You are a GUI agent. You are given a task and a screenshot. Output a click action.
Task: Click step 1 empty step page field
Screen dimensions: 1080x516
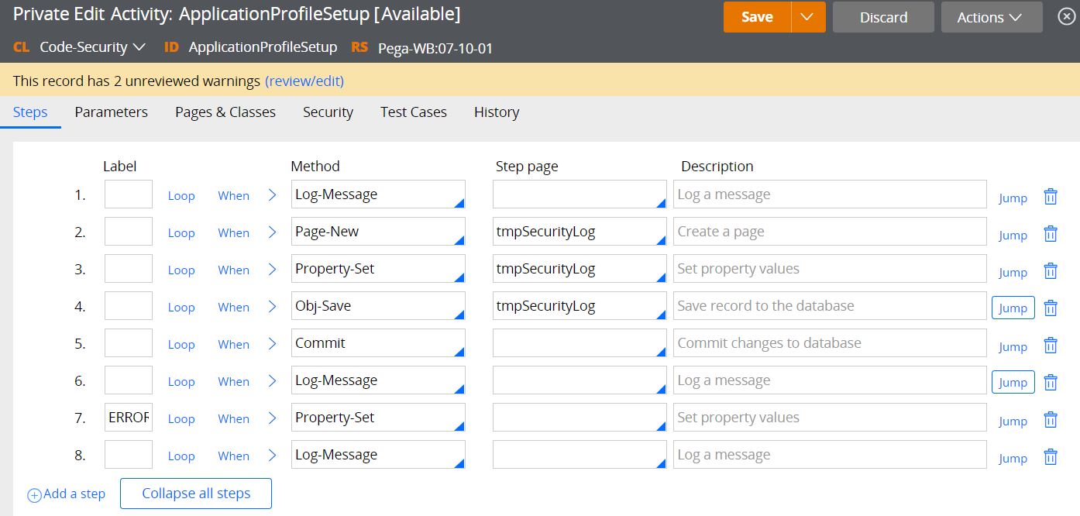[580, 194]
